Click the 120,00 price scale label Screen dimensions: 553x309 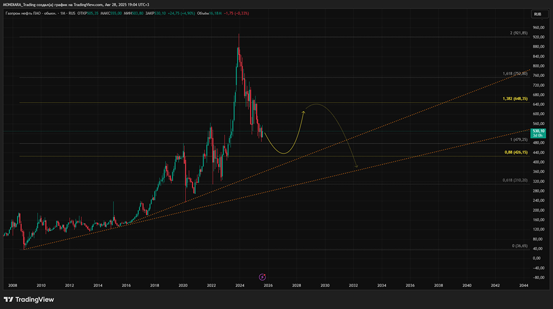(539, 229)
